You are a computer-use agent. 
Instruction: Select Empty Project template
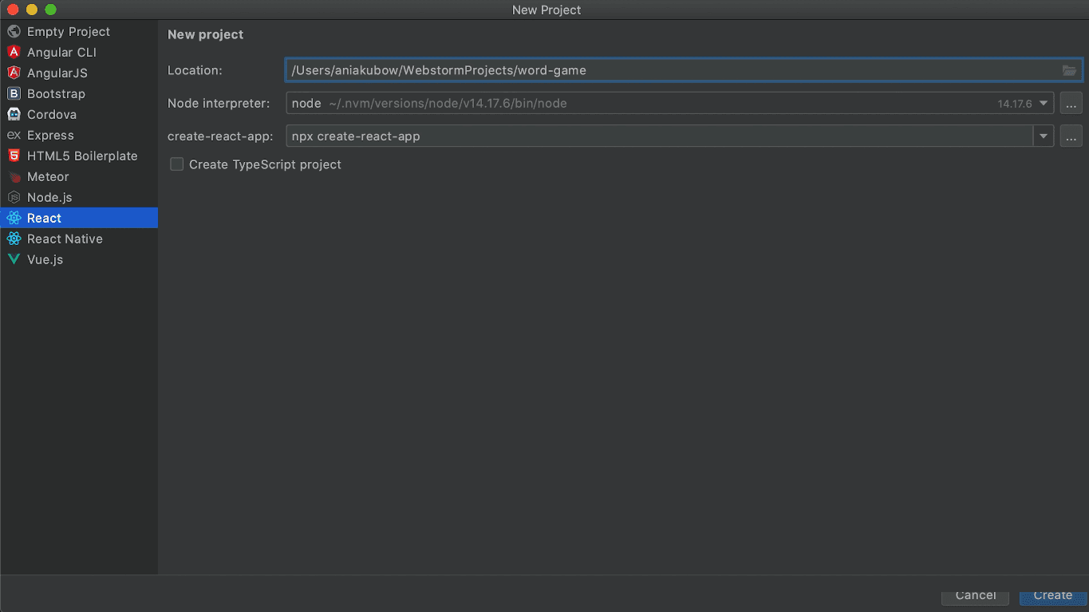point(79,32)
